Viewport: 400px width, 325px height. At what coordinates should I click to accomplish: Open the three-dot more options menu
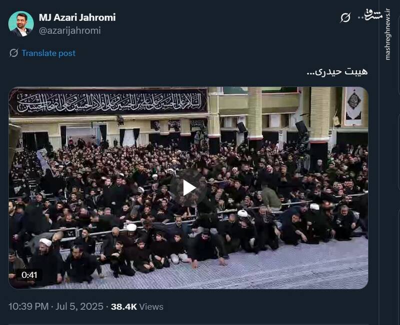coord(361,17)
